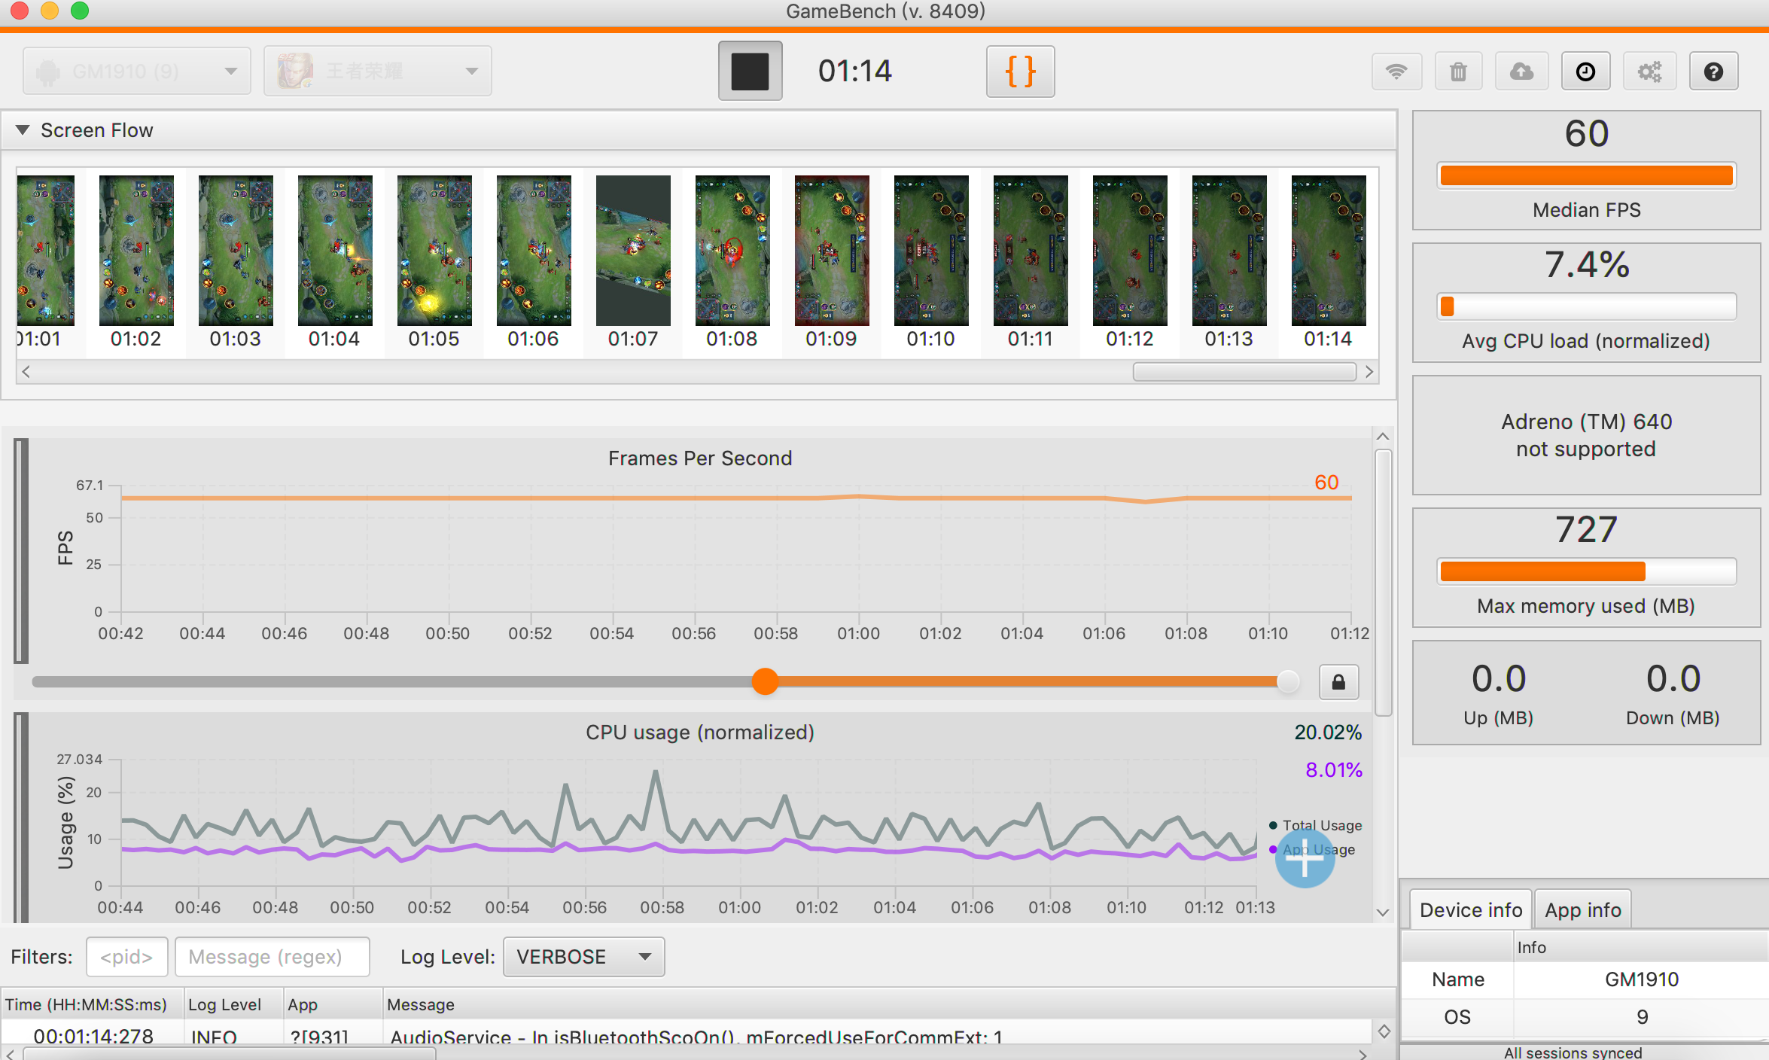Switch to the Device info tab
1769x1060 pixels.
[1470, 909]
